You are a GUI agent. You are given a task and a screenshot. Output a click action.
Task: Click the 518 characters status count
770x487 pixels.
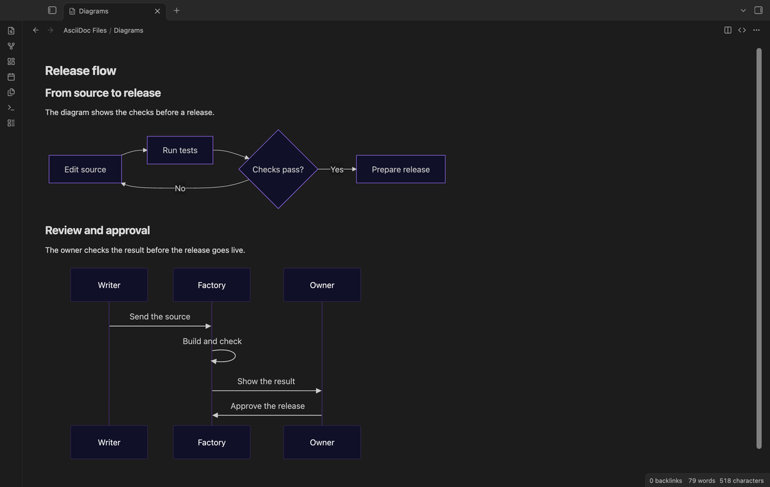point(742,481)
